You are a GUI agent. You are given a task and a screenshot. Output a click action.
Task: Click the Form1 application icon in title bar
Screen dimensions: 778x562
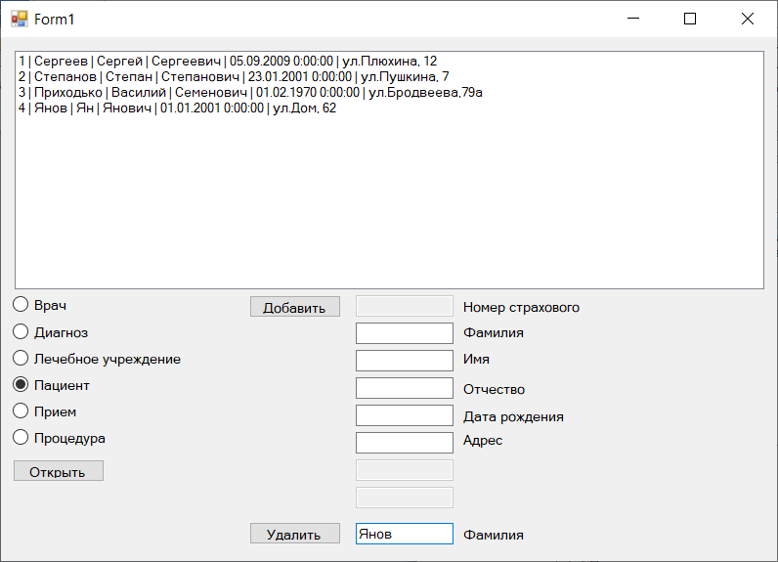click(x=20, y=19)
